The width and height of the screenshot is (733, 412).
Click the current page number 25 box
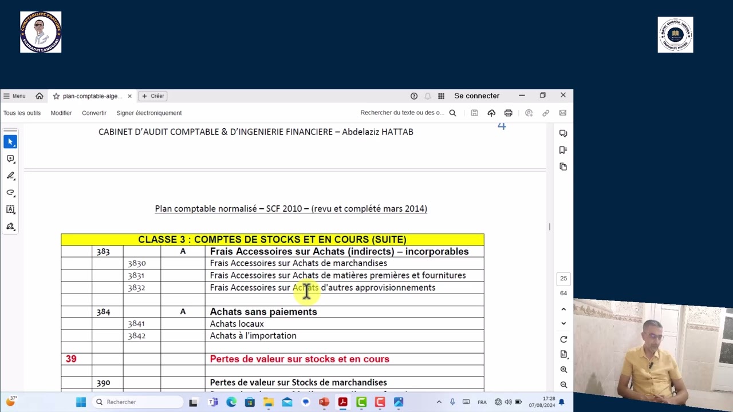(563, 278)
